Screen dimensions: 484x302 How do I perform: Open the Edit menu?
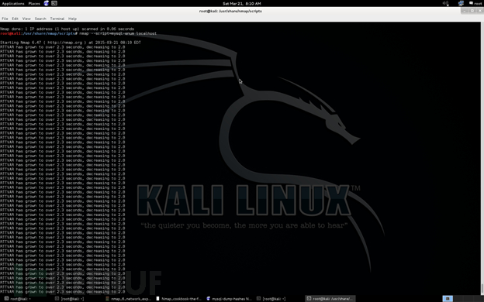pyautogui.click(x=16, y=19)
